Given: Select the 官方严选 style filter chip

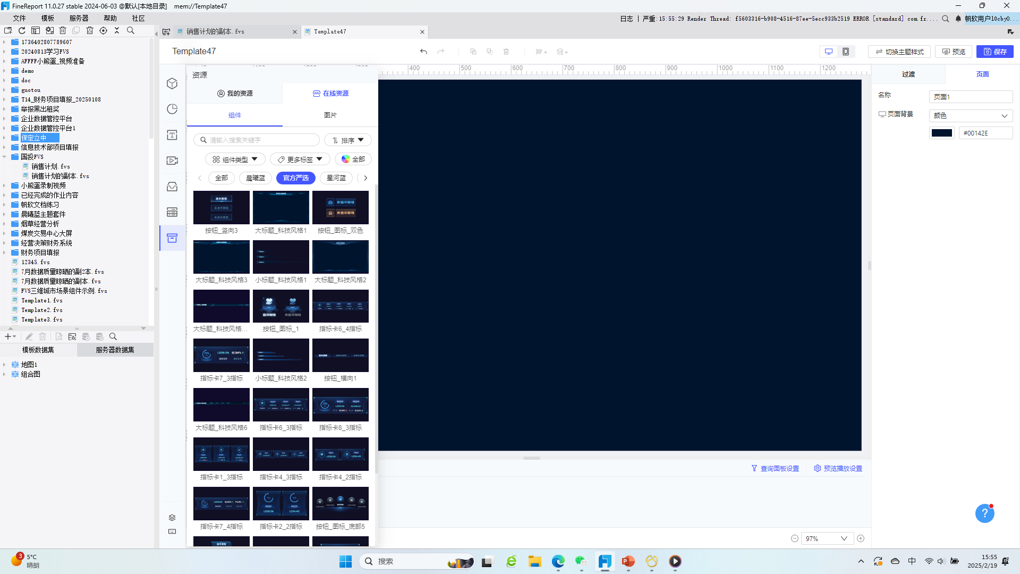Looking at the screenshot, I should (x=296, y=178).
